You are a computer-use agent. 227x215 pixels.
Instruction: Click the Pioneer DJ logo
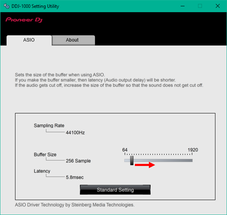pyautogui.click(x=24, y=20)
